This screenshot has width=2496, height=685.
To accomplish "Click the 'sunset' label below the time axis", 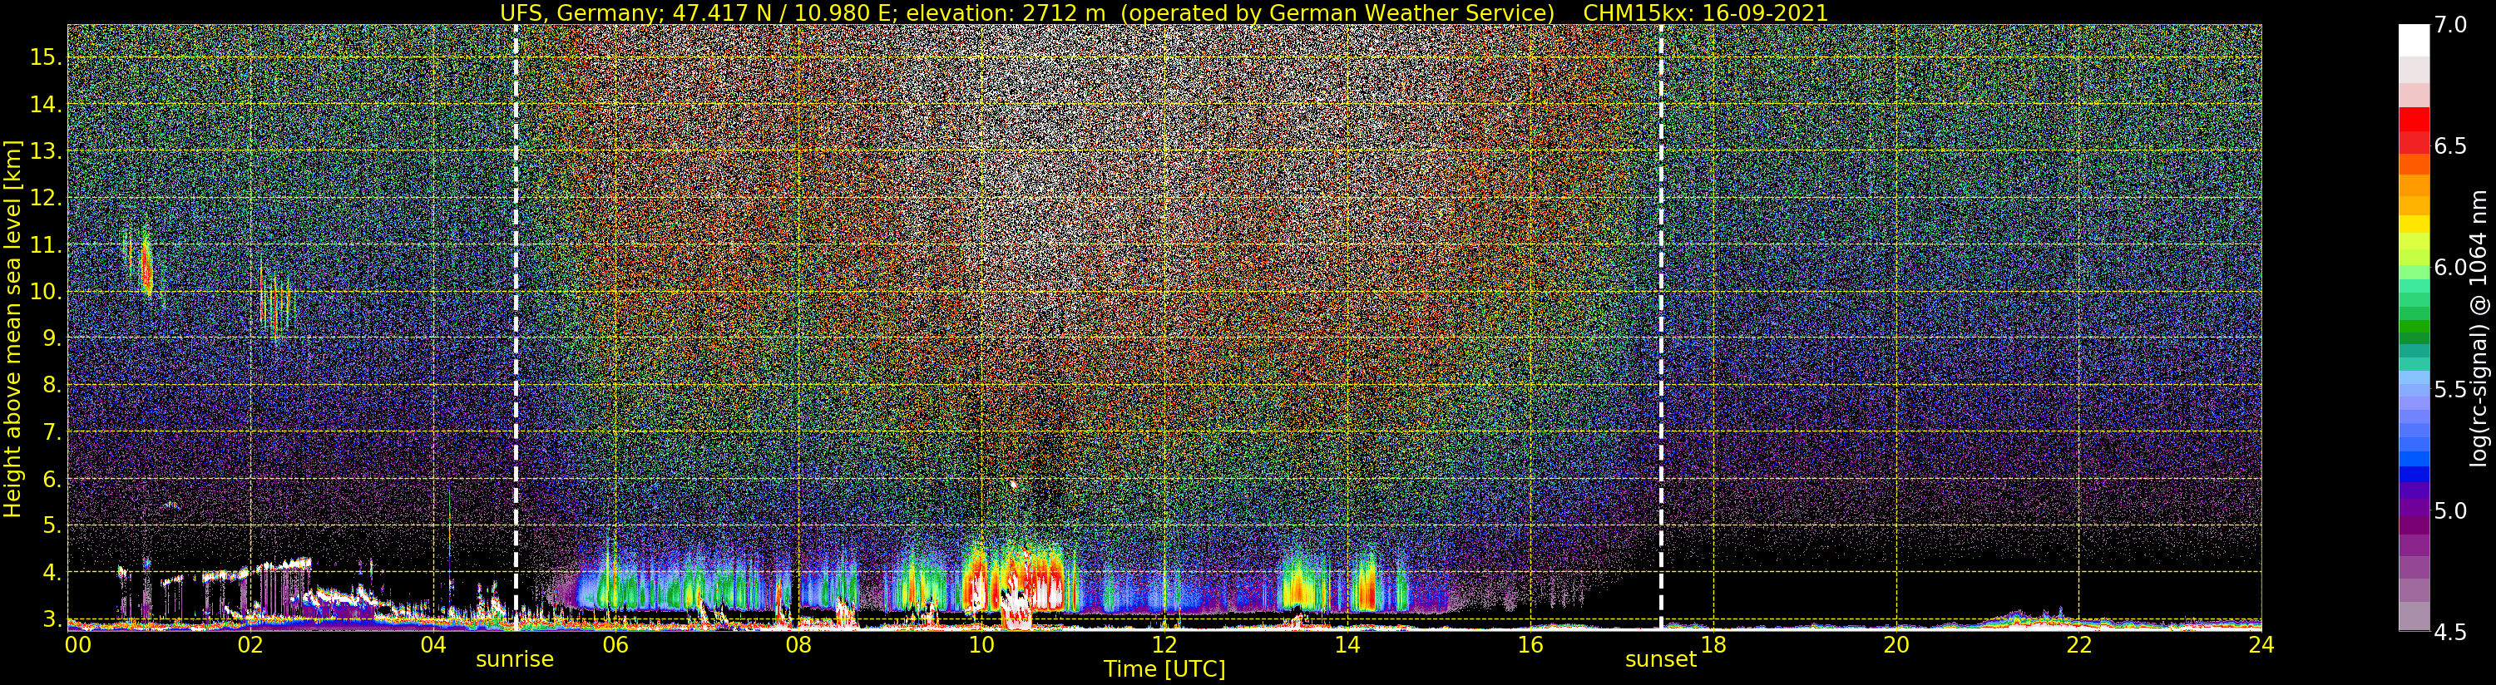I will pyautogui.click(x=1661, y=660).
